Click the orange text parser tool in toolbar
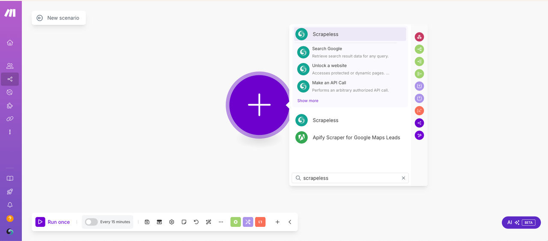This screenshot has width=548, height=241. (260, 222)
